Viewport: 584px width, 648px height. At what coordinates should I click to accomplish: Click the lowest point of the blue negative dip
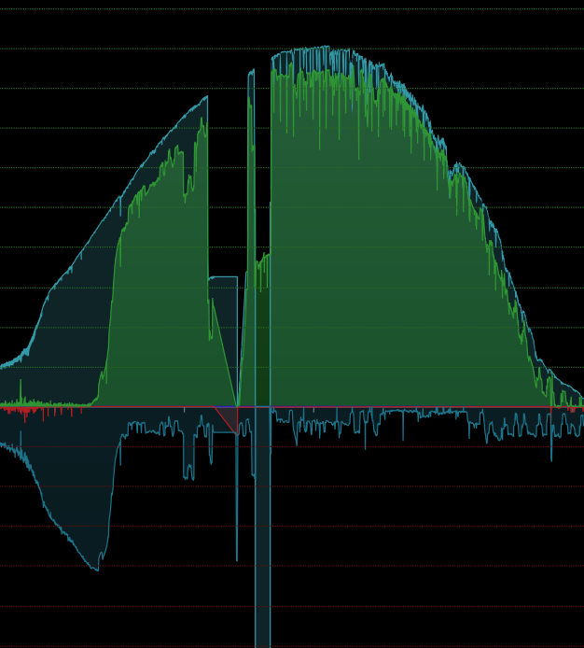97,570
